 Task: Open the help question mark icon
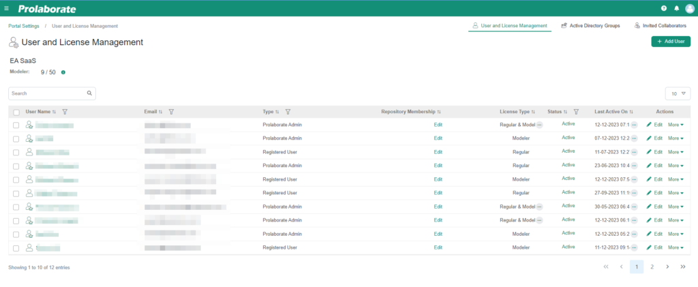(x=664, y=8)
